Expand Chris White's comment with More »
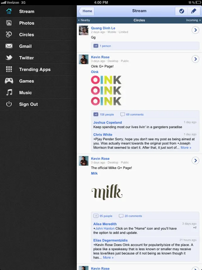The image size is (202, 270). [x=186, y=147]
